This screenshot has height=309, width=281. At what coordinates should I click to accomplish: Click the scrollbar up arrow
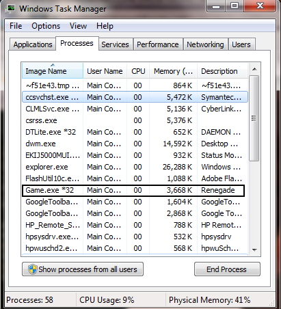coord(254,69)
